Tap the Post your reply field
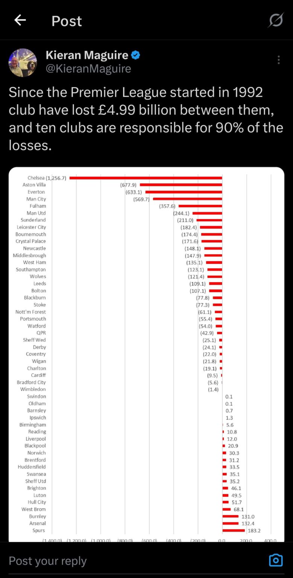 (x=47, y=560)
